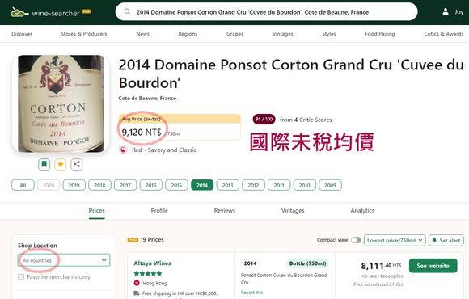The height and width of the screenshot is (299, 469).
Task: Open the Shop Location All countries dropdown
Action: click(x=64, y=260)
